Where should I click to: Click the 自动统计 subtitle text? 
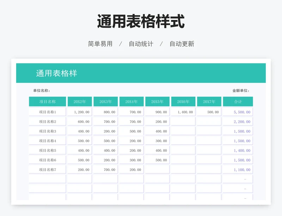tap(141, 44)
